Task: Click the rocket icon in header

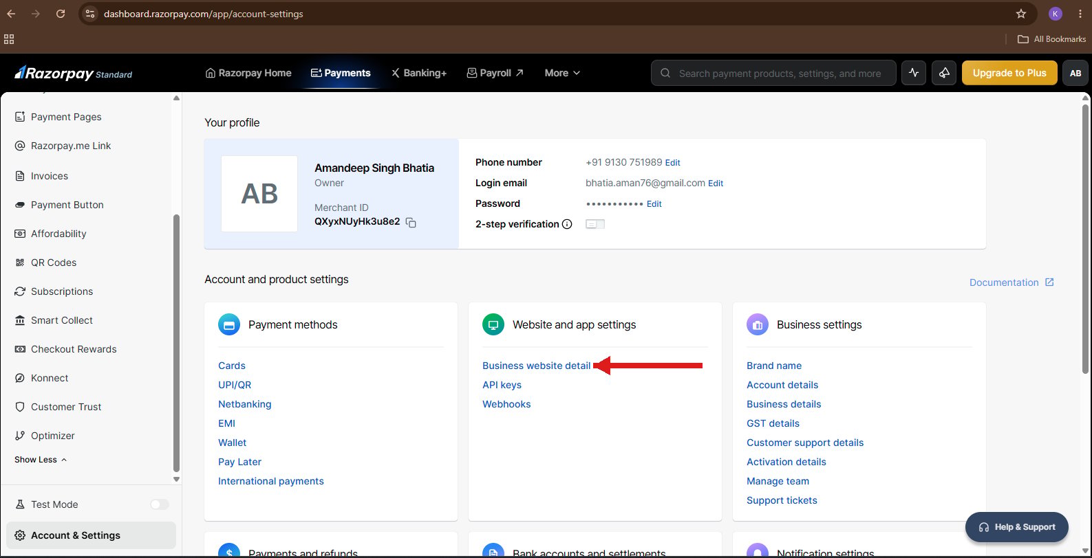Action: 944,73
